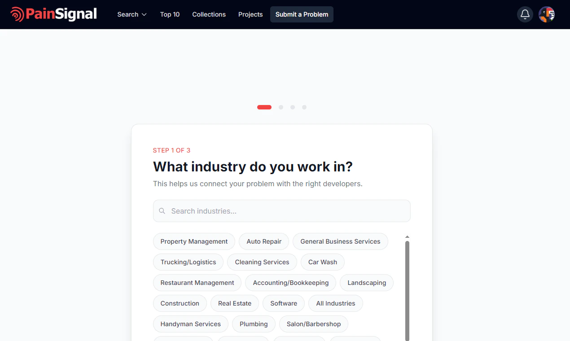Choose Handyman Services chip

click(190, 324)
